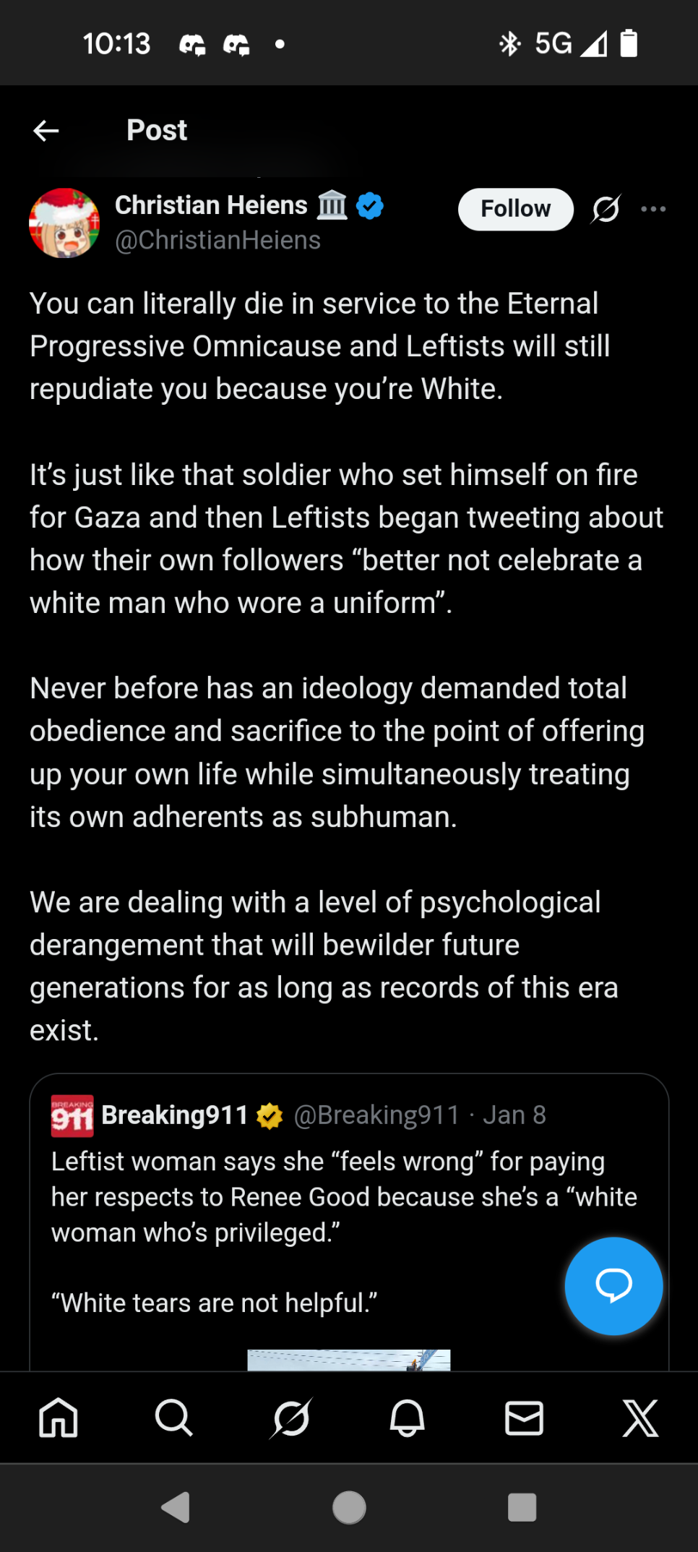
Task: Tap Breaking911 gold verified badge
Action: coord(270,1115)
